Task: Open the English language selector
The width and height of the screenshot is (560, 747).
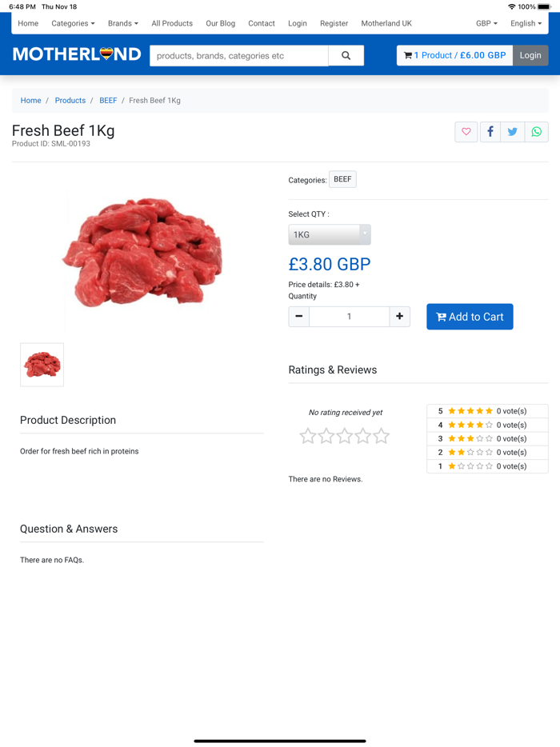Action: [x=526, y=24]
